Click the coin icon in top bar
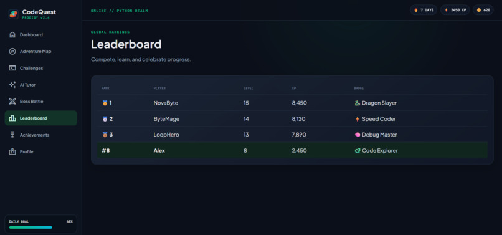This screenshot has height=235, width=502. pos(478,10)
